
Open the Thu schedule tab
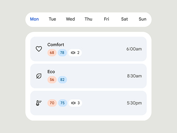88,19
